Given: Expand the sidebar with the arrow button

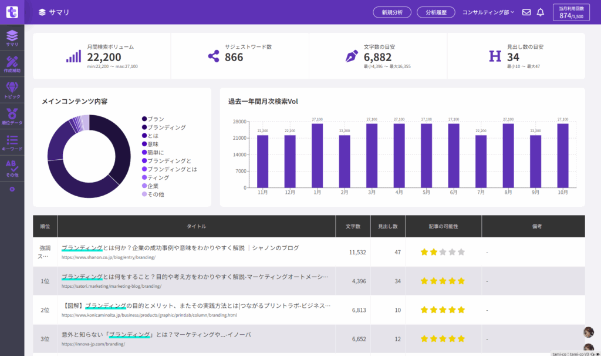Looking at the screenshot, I should (x=12, y=189).
